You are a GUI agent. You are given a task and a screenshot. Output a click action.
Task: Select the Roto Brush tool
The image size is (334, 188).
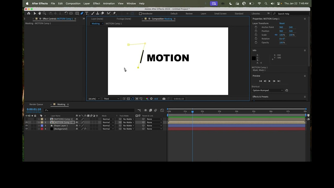coord(109,13)
